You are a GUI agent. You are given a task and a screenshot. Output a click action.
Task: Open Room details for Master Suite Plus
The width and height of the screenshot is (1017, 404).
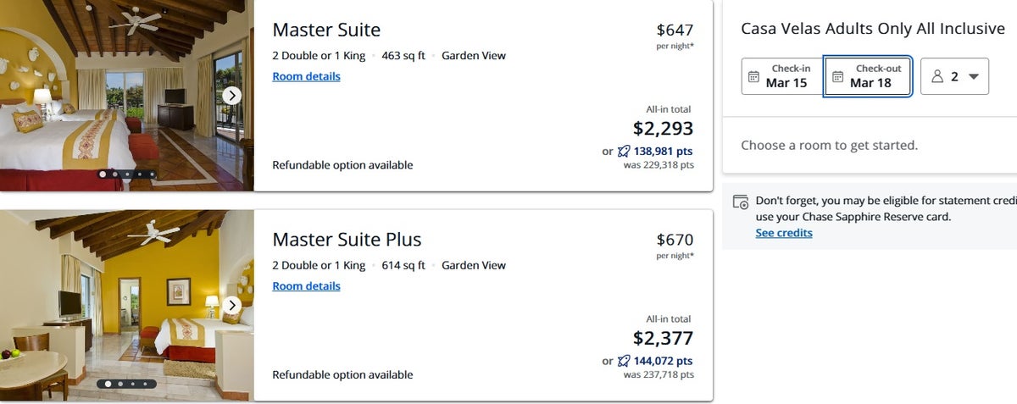pyautogui.click(x=306, y=286)
